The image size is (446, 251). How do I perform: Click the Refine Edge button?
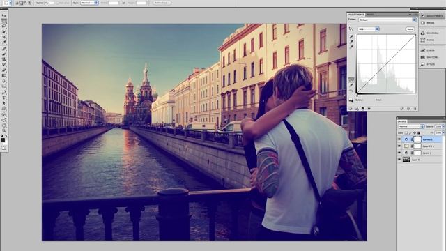tap(162, 3)
